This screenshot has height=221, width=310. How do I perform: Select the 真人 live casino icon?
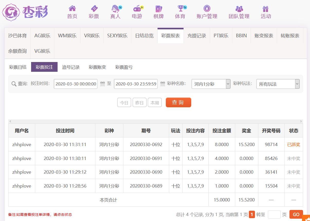(x=115, y=9)
